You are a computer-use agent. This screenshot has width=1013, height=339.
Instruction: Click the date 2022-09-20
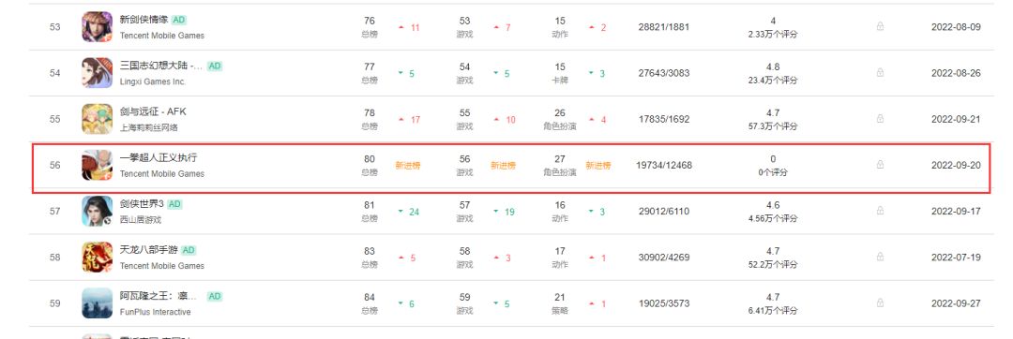(x=956, y=166)
